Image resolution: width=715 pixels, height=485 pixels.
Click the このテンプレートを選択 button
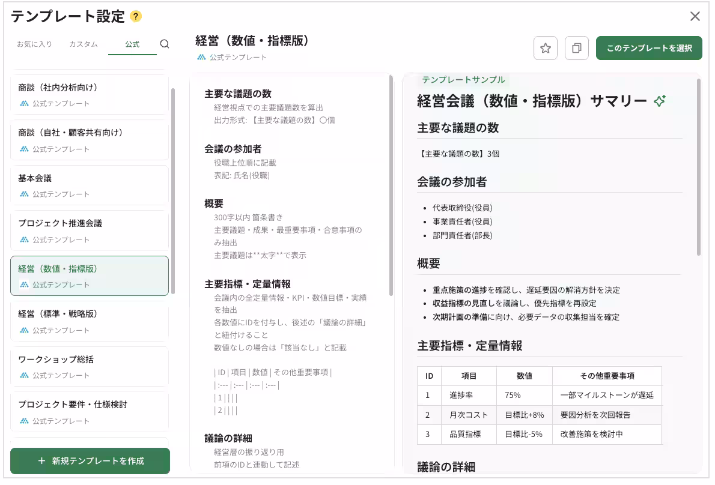pyautogui.click(x=649, y=48)
